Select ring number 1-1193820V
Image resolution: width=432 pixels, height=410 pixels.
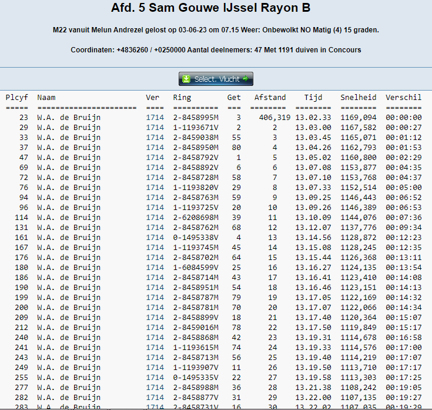[x=196, y=188]
